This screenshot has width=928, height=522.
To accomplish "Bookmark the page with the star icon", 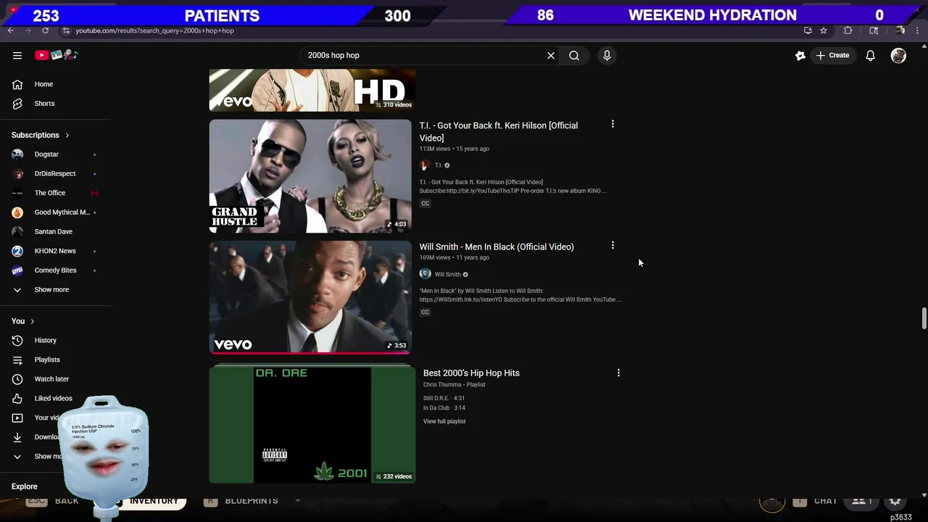I will pos(824,30).
